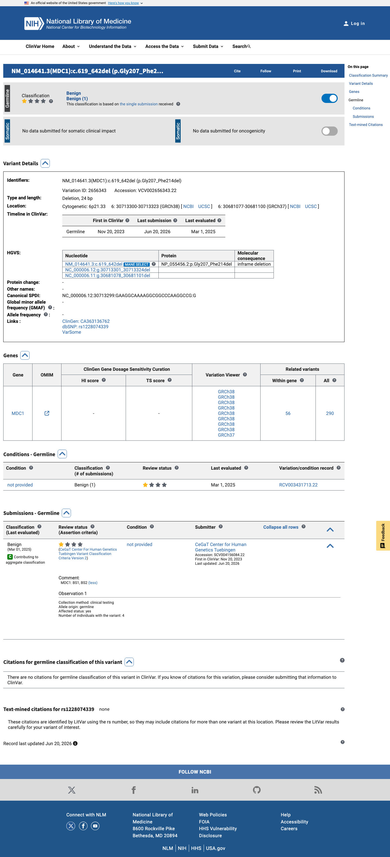Open Submit Data menu
This screenshot has width=390, height=857.
208,47
